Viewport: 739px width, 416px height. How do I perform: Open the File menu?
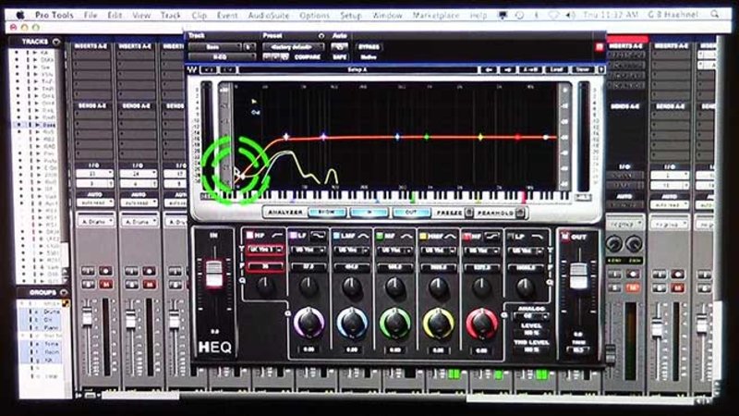click(x=90, y=15)
